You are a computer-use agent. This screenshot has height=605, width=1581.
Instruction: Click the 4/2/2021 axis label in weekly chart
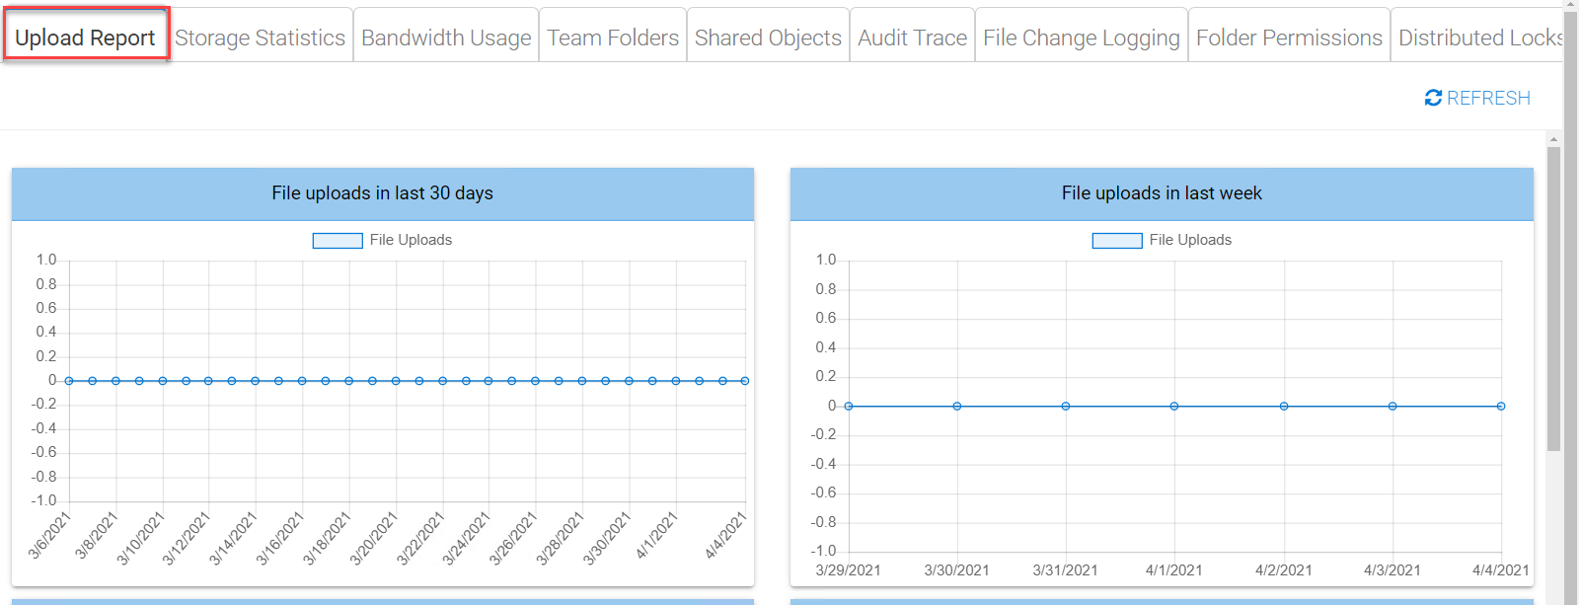[x=1283, y=569]
